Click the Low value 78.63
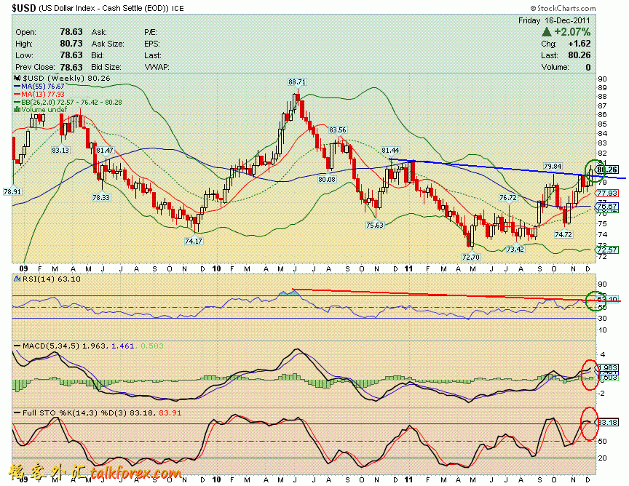The height and width of the screenshot is (486, 629). pyautogui.click(x=71, y=55)
